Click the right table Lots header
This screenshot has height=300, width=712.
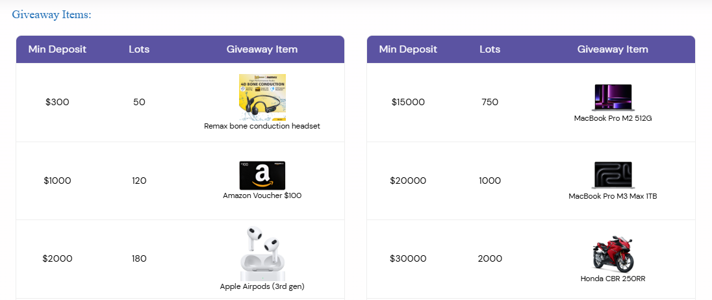pos(490,49)
